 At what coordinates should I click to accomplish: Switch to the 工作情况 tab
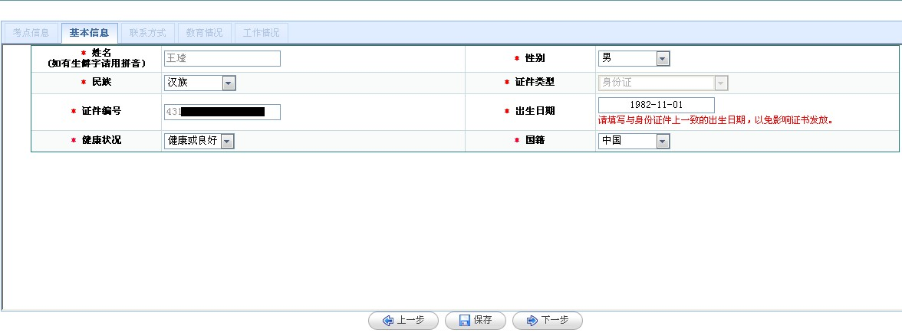[261, 33]
